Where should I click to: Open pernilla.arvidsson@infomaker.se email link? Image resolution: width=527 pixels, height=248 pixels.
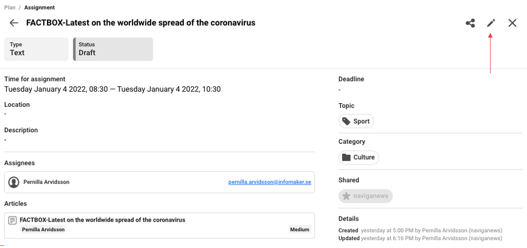coord(269,182)
